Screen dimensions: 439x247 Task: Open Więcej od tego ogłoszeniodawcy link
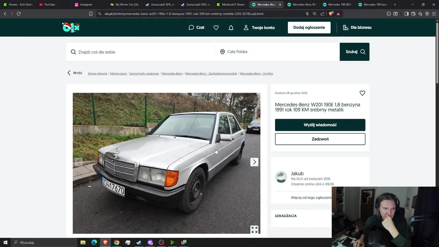coord(311,198)
